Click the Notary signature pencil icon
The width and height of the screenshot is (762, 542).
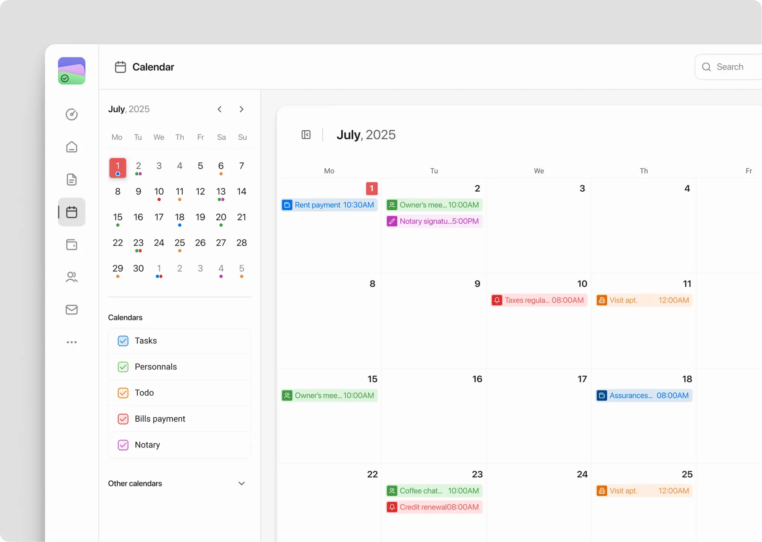click(392, 221)
